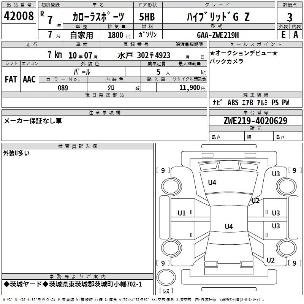Select the spare tire circle above レス
The image size is (304, 304).
pos(166,277)
